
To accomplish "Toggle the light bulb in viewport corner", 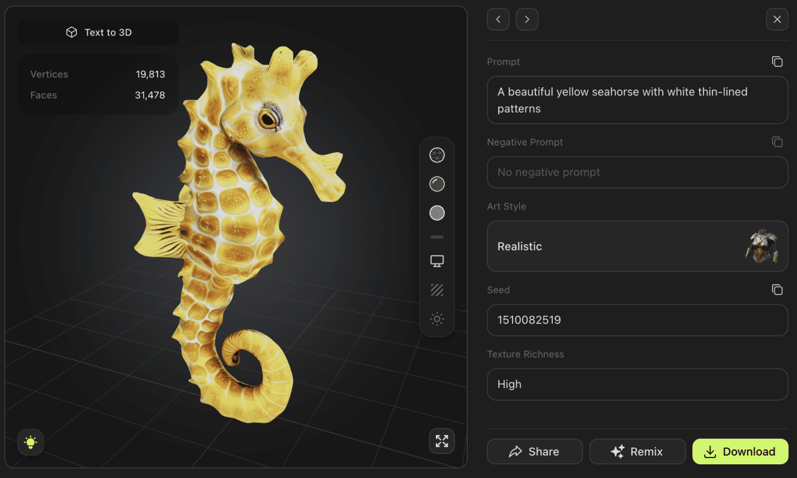I will (x=30, y=443).
